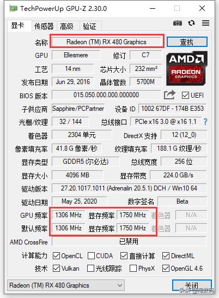
Task: Click the 查找 lookup button
Action: pos(187,42)
